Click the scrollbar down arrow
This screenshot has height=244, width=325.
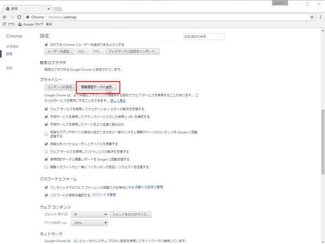pyautogui.click(x=323, y=242)
